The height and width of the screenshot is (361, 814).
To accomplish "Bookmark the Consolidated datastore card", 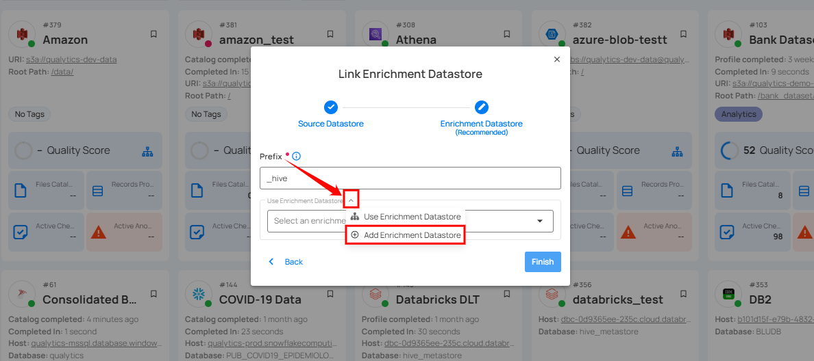I will click(154, 293).
